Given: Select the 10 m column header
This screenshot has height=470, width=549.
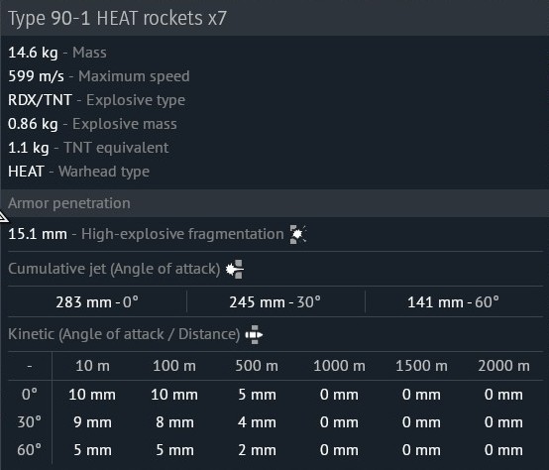Looking at the screenshot, I should click(x=92, y=366).
